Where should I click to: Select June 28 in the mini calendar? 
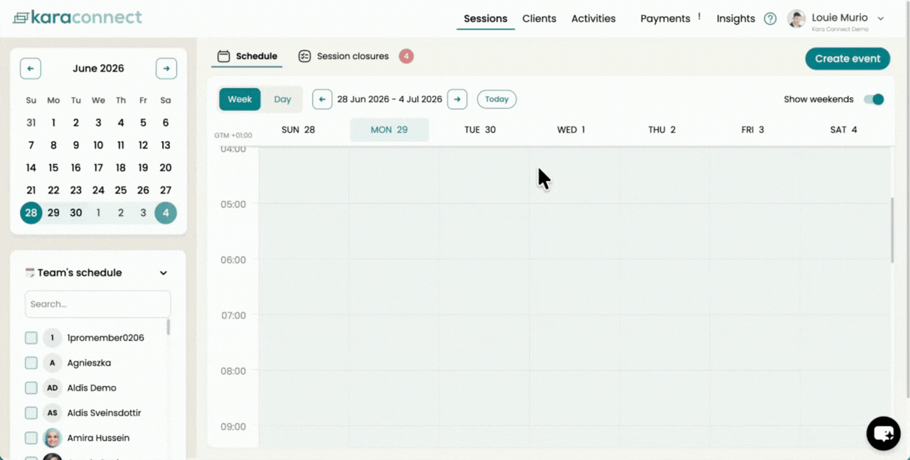[x=31, y=213]
